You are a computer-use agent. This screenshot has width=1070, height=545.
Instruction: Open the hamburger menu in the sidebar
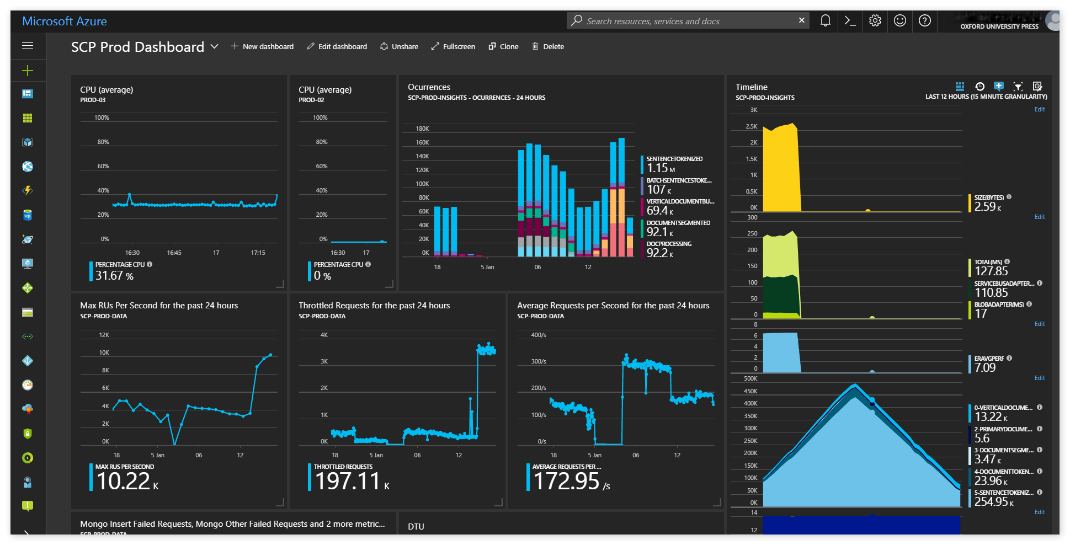[x=28, y=46]
